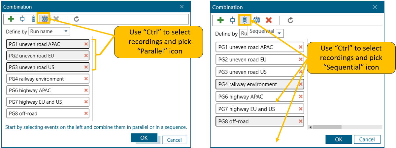Pick highlighted Sequential icon in right dialog
Image resolution: width=396 pixels, height=148 pixels.
point(245,20)
